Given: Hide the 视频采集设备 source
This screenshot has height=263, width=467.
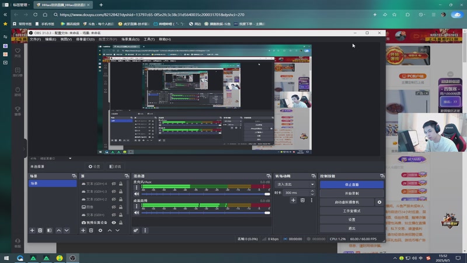Looking at the screenshot, I should coord(114,223).
